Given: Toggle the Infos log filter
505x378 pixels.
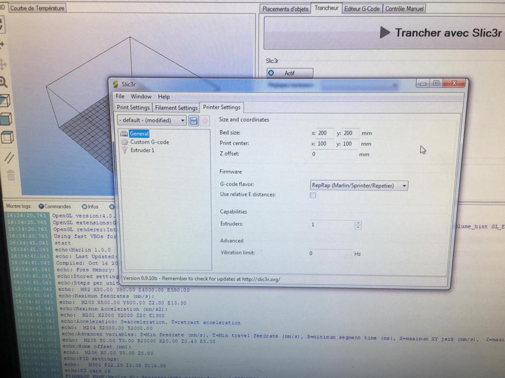Looking at the screenshot, I should [x=84, y=207].
